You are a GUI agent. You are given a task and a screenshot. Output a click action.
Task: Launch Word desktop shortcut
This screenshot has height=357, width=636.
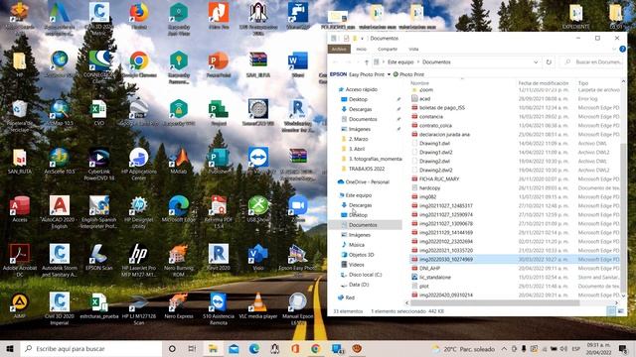pyautogui.click(x=298, y=63)
